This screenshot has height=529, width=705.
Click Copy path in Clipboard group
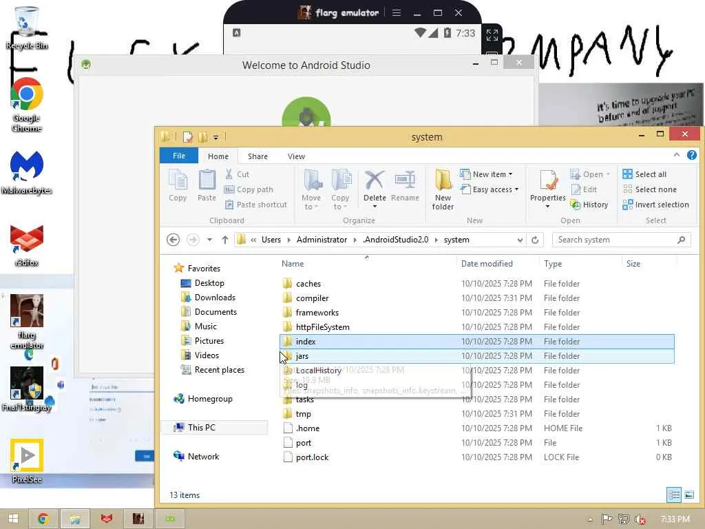(x=249, y=189)
